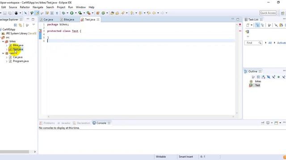Image resolution: width=286 pixels, height=160 pixels.
Task: Click the Coverage run icon
Action: click(80, 13)
